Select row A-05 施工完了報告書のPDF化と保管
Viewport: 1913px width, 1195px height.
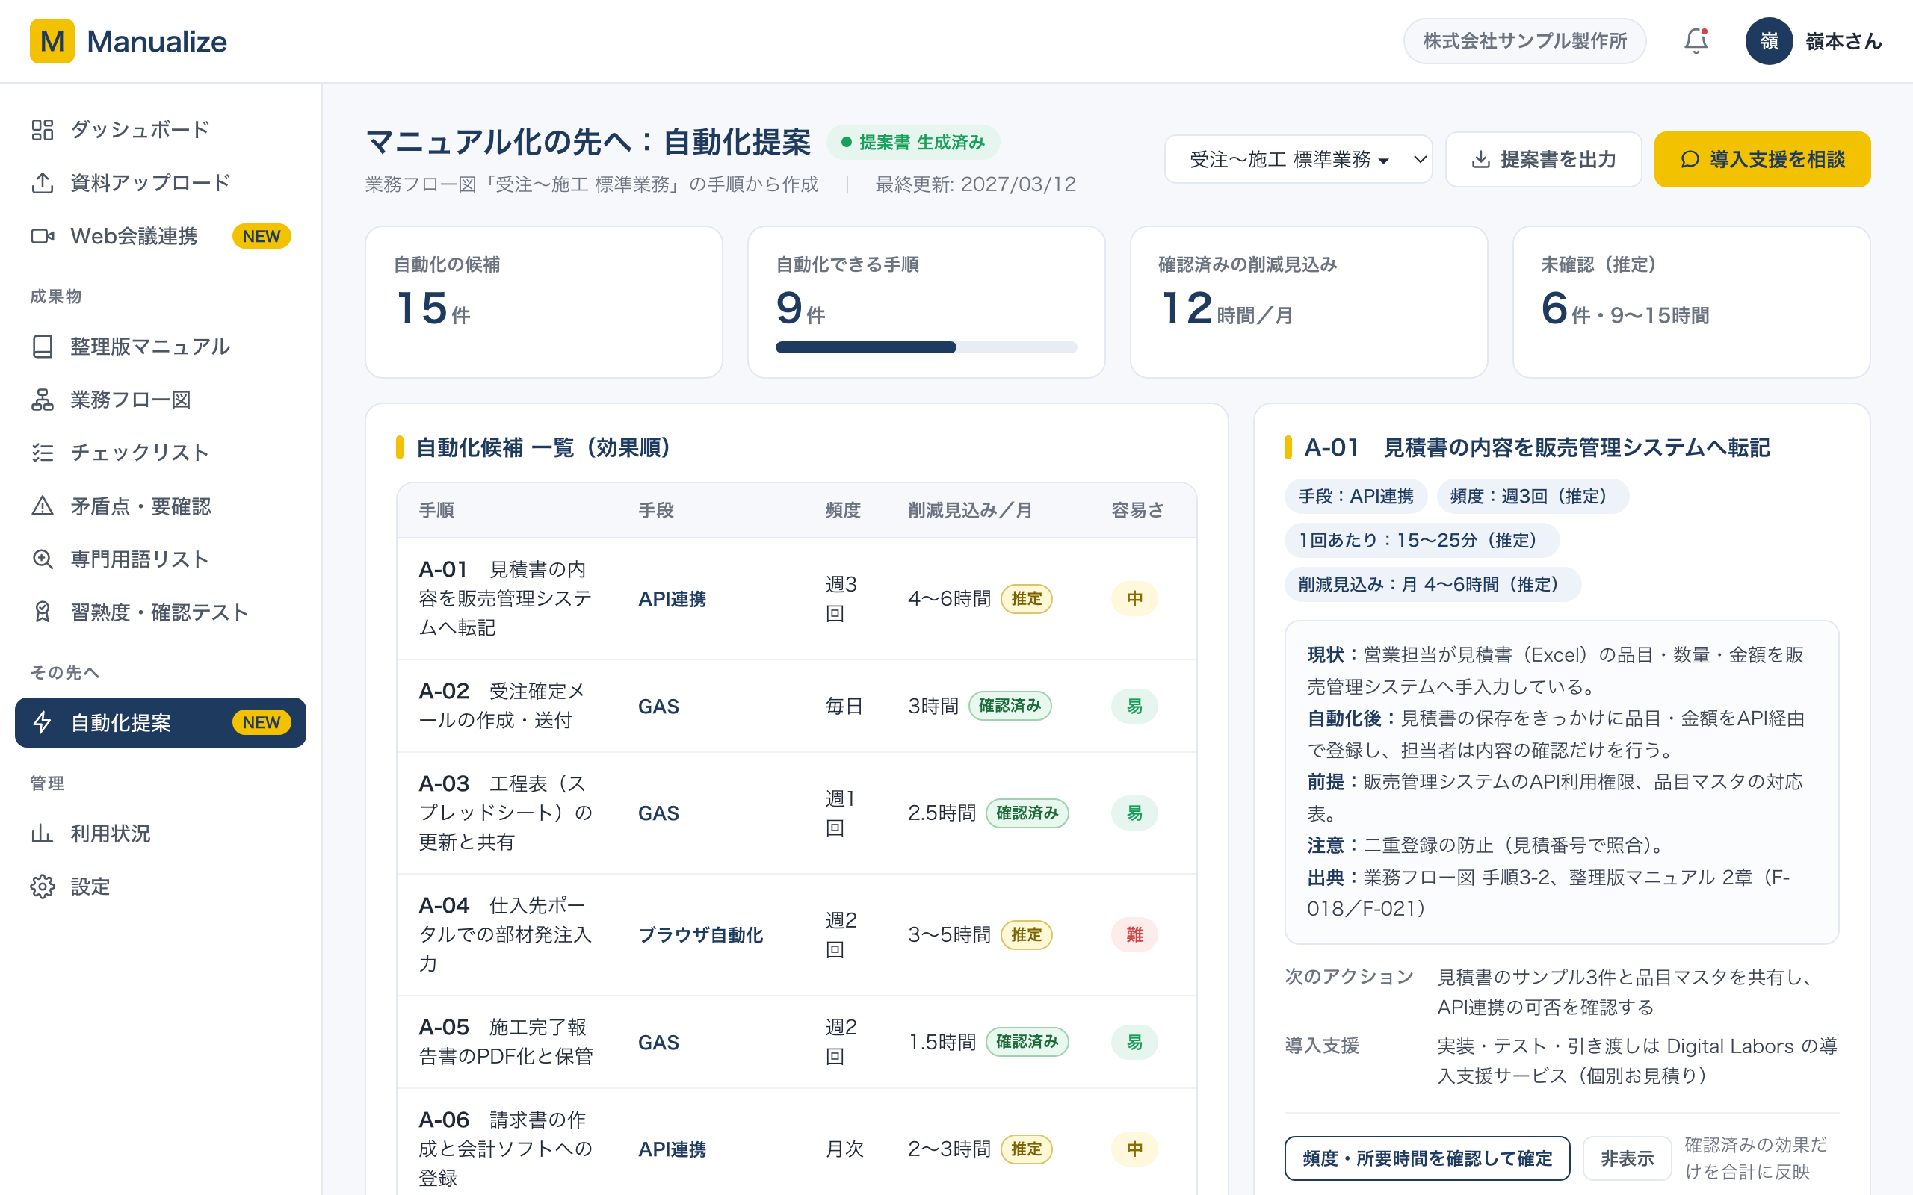click(x=796, y=1042)
